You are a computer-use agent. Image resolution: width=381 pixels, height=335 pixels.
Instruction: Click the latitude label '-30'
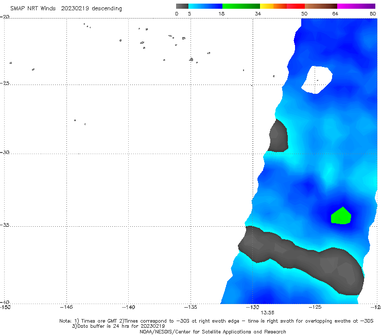5,152
